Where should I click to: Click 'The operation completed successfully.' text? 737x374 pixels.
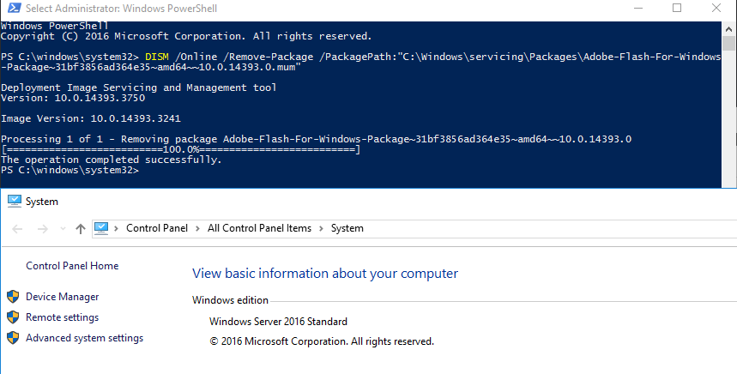tap(111, 160)
